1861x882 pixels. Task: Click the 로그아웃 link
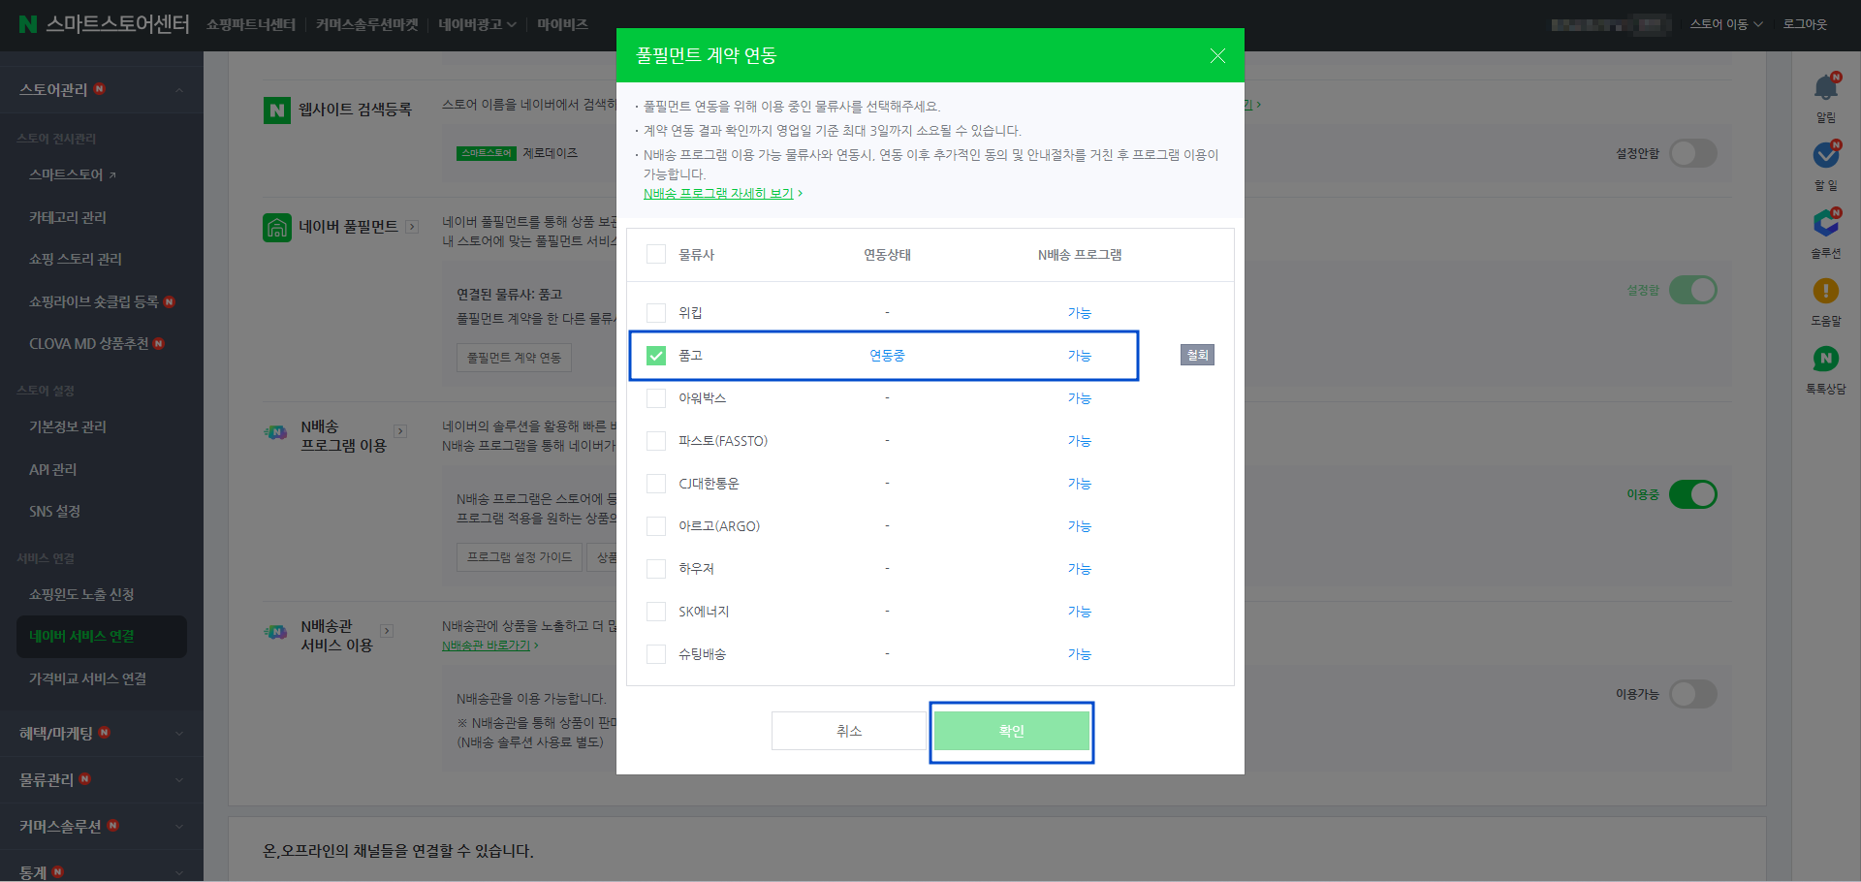(1805, 24)
